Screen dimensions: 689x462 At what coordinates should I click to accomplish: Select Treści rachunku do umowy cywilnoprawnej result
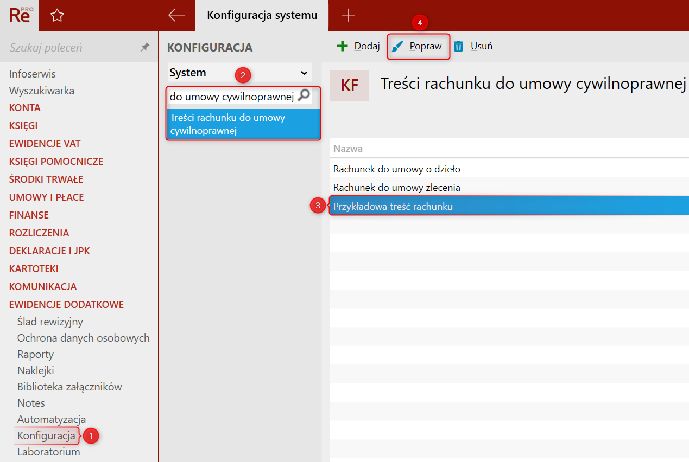tap(243, 124)
